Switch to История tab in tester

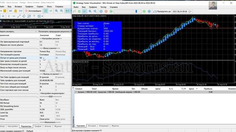coord(92,126)
